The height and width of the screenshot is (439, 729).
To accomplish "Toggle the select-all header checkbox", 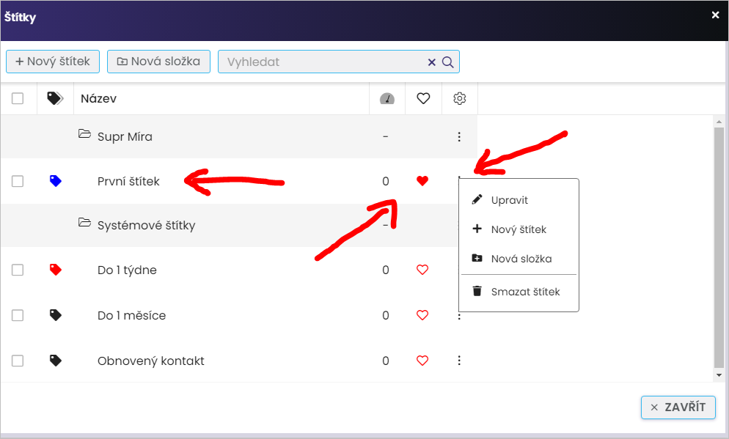I will (18, 98).
